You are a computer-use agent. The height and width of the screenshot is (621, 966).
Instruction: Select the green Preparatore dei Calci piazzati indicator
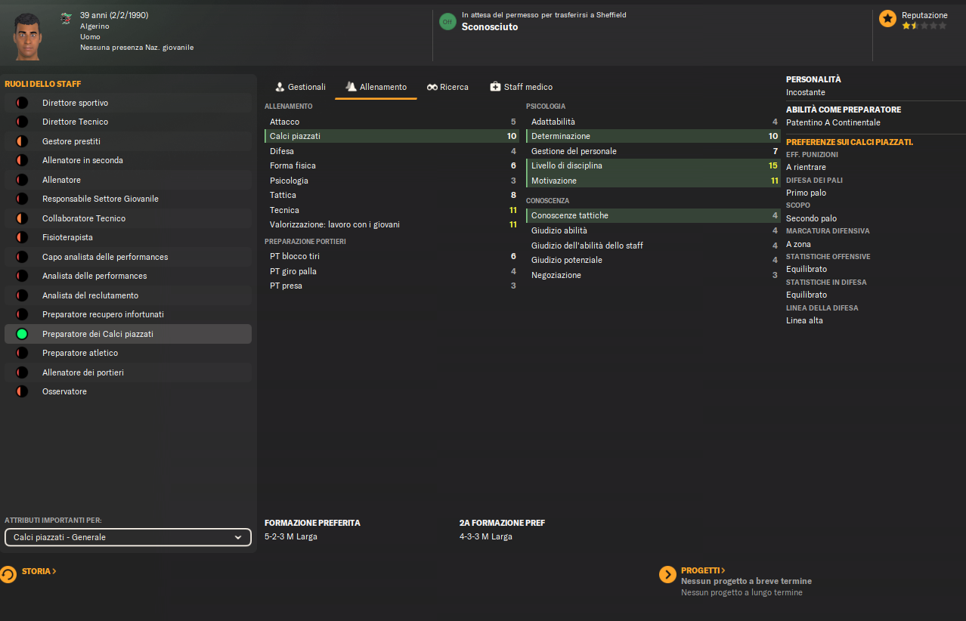tap(22, 334)
